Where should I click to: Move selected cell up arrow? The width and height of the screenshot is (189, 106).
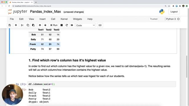(40, 25)
